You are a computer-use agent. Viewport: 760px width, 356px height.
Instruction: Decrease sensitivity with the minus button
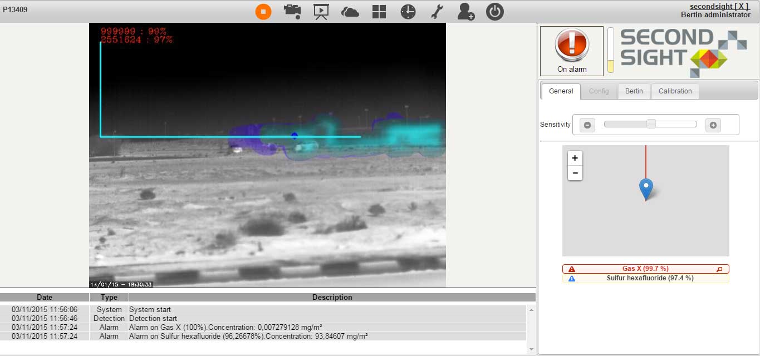587,125
